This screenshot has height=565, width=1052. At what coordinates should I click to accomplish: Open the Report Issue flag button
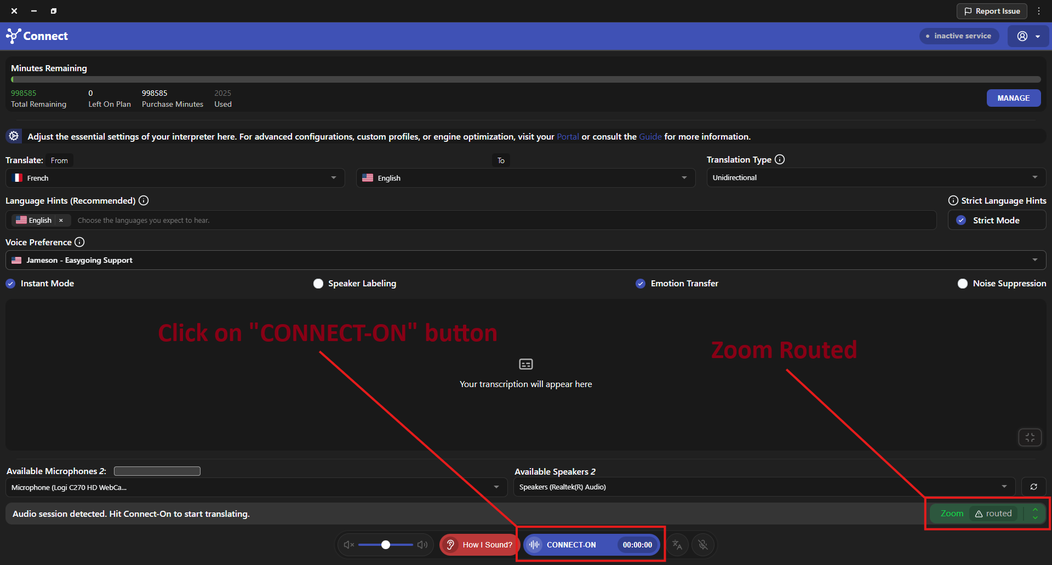point(992,11)
